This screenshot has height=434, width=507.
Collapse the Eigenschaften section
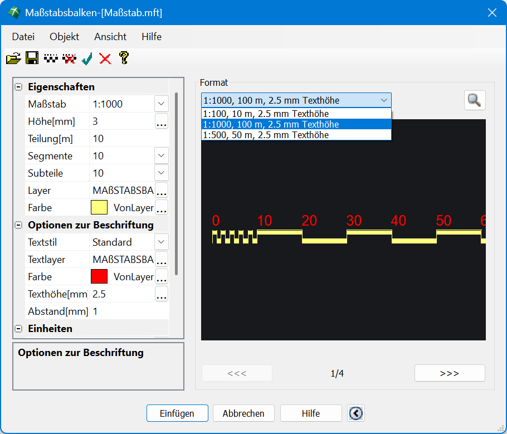(x=18, y=87)
